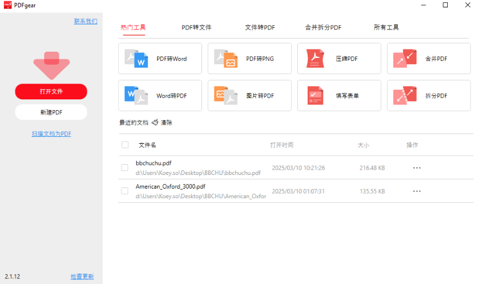
Task: Switch to the 热门工具 tab
Action: pos(133,27)
